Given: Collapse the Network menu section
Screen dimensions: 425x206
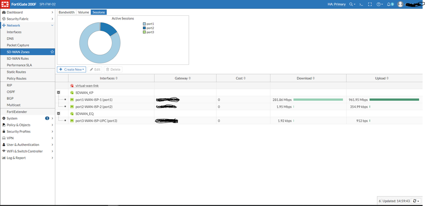Looking at the screenshot, I should tap(52, 25).
